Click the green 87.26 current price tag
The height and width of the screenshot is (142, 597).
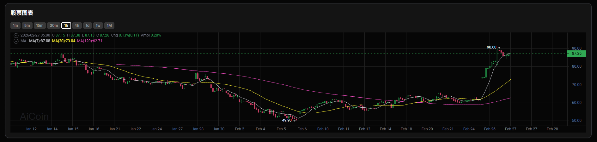pos(577,54)
